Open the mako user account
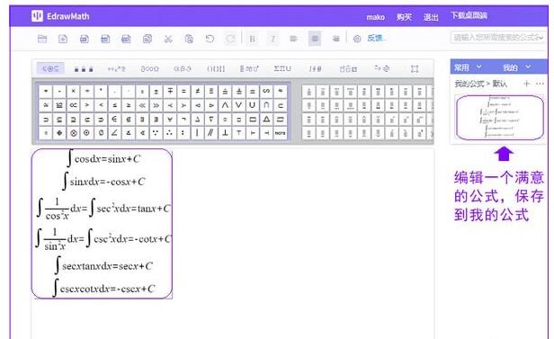554x339 pixels. pos(375,17)
